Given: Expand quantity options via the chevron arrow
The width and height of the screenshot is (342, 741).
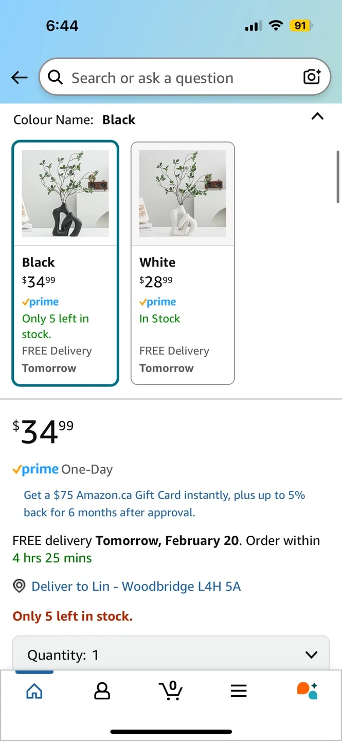Looking at the screenshot, I should pyautogui.click(x=311, y=655).
